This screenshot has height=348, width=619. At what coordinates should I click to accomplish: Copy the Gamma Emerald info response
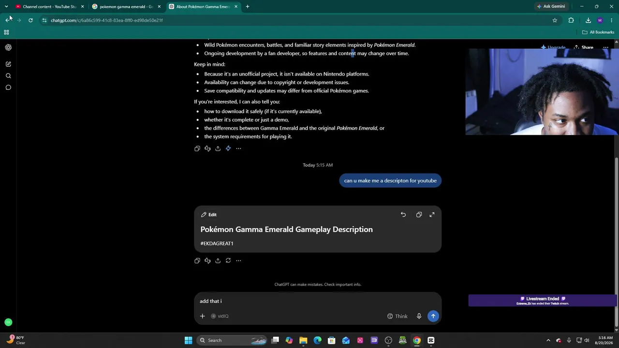click(197, 148)
